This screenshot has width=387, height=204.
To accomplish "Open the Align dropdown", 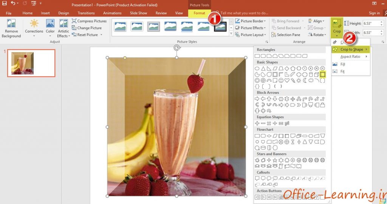I will click(316, 21).
